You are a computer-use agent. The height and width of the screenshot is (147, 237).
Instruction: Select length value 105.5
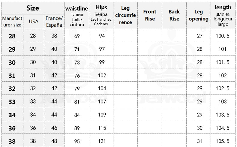pyautogui.click(x=223, y=141)
